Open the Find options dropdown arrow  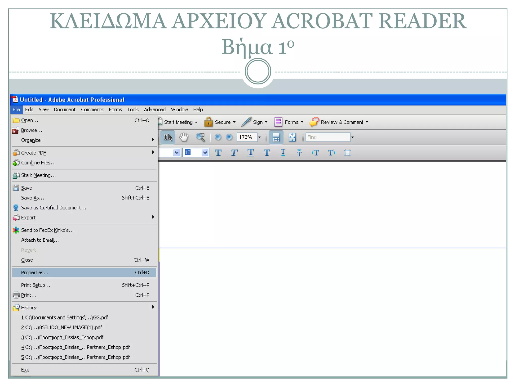(352, 137)
